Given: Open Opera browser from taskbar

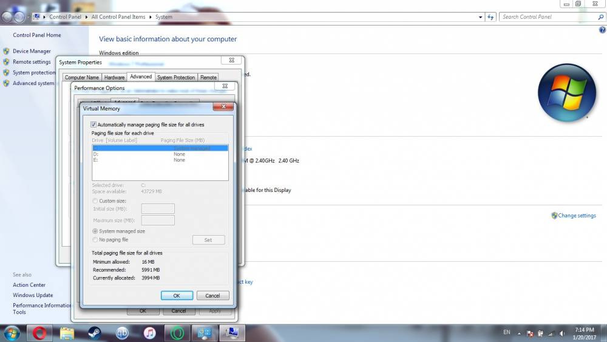Looking at the screenshot, I should (39, 333).
